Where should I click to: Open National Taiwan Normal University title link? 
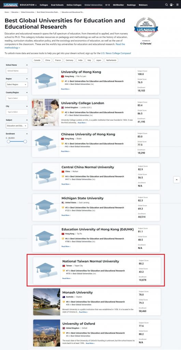click(x=91, y=261)
